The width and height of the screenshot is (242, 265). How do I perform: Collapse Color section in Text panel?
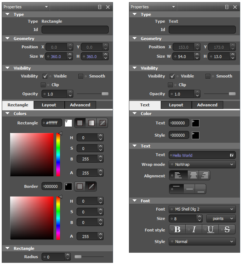(135, 114)
